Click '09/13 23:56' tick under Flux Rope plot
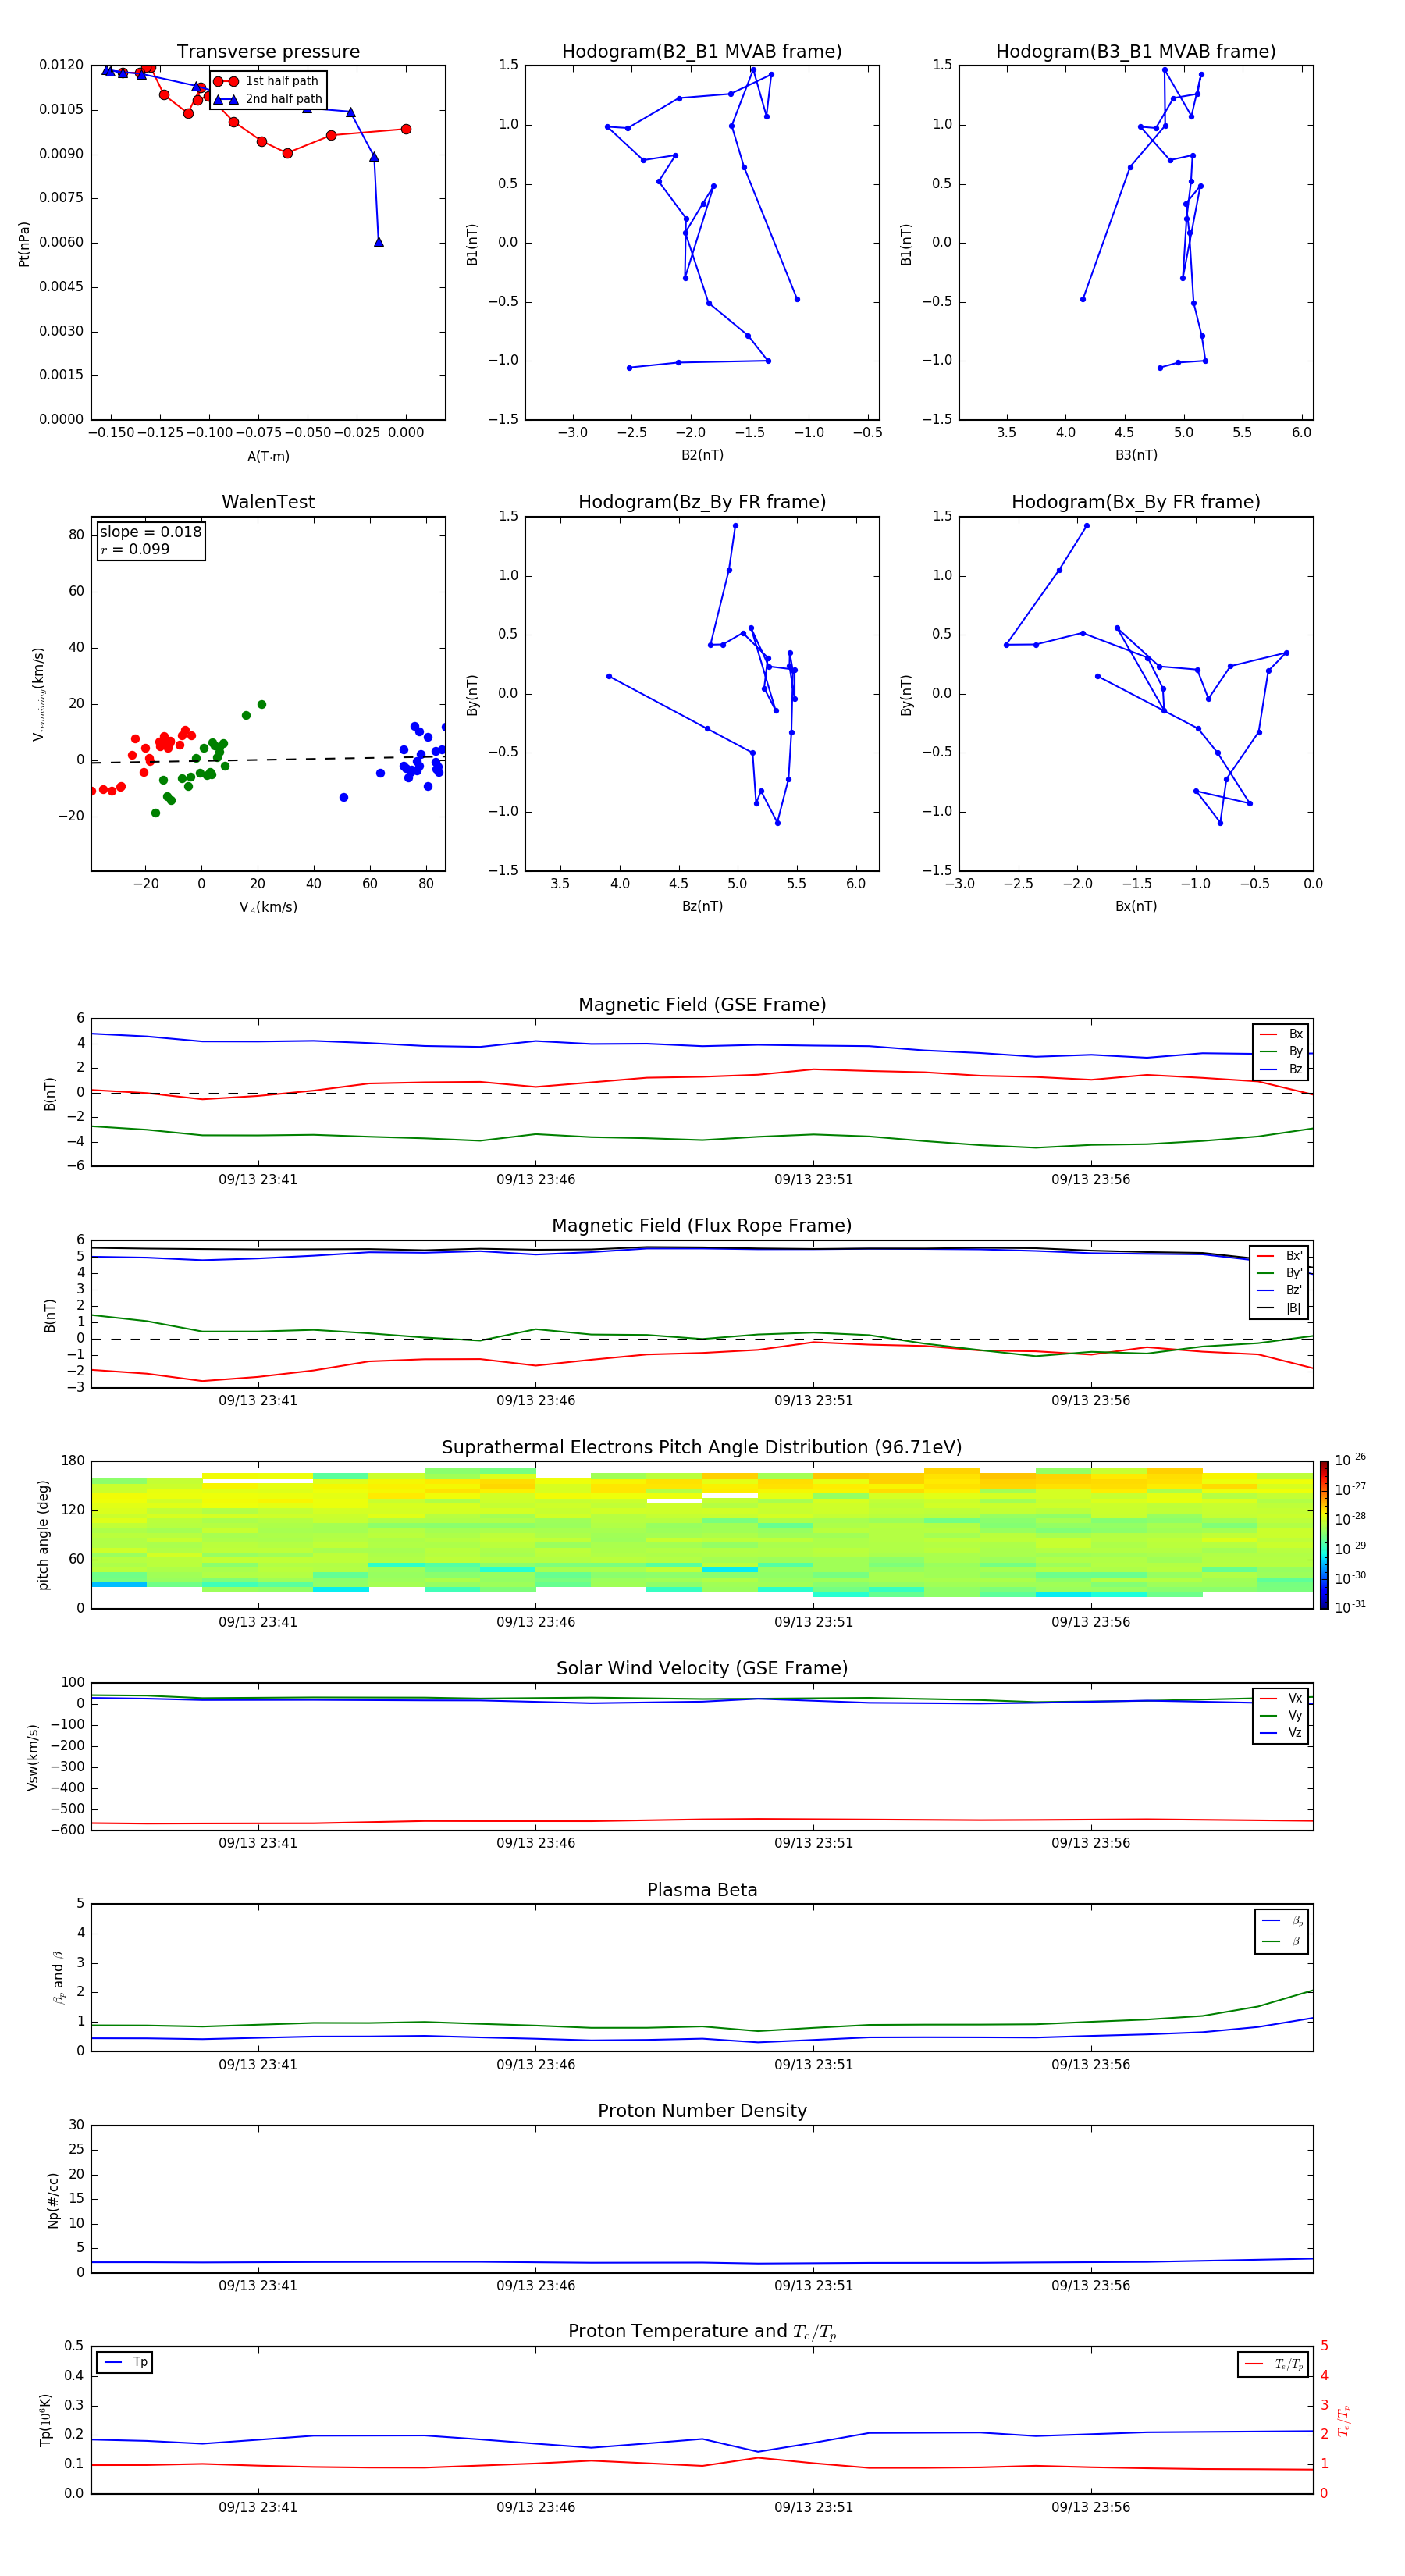The height and width of the screenshot is (2576, 1405). 1091,1401
